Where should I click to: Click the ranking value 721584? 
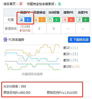25,27
